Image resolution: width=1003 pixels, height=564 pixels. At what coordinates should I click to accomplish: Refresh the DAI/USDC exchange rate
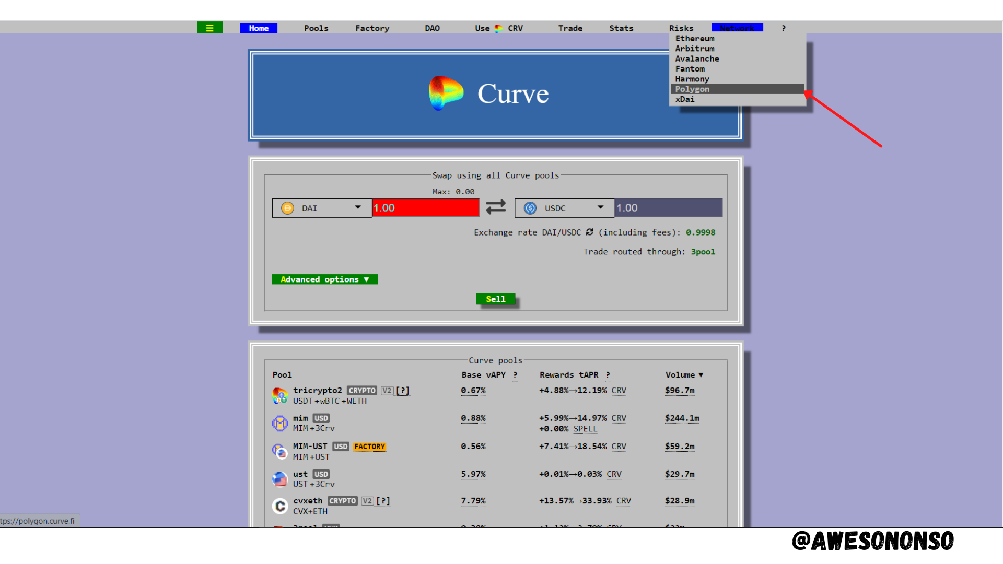tap(589, 232)
